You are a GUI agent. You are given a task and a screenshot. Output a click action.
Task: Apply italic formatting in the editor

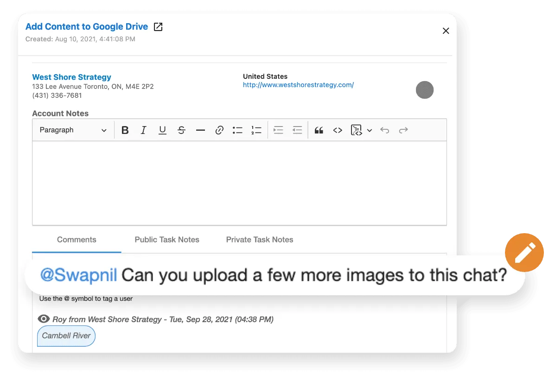tap(143, 130)
